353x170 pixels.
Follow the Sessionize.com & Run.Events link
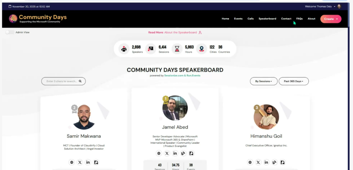(182, 76)
